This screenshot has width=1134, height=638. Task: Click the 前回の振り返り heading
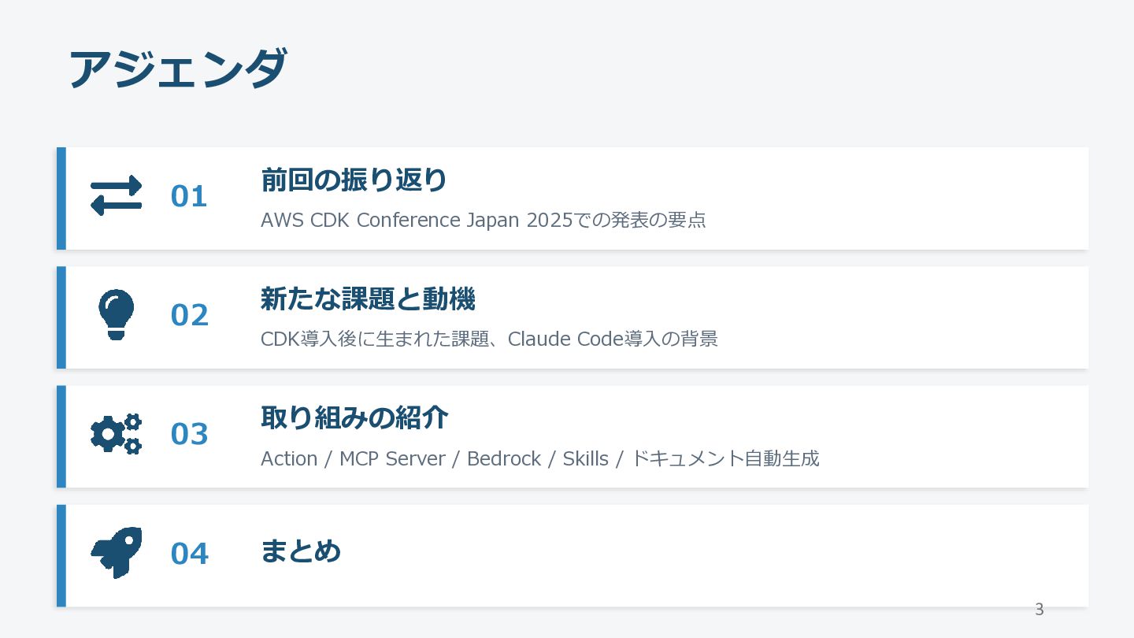(x=354, y=180)
